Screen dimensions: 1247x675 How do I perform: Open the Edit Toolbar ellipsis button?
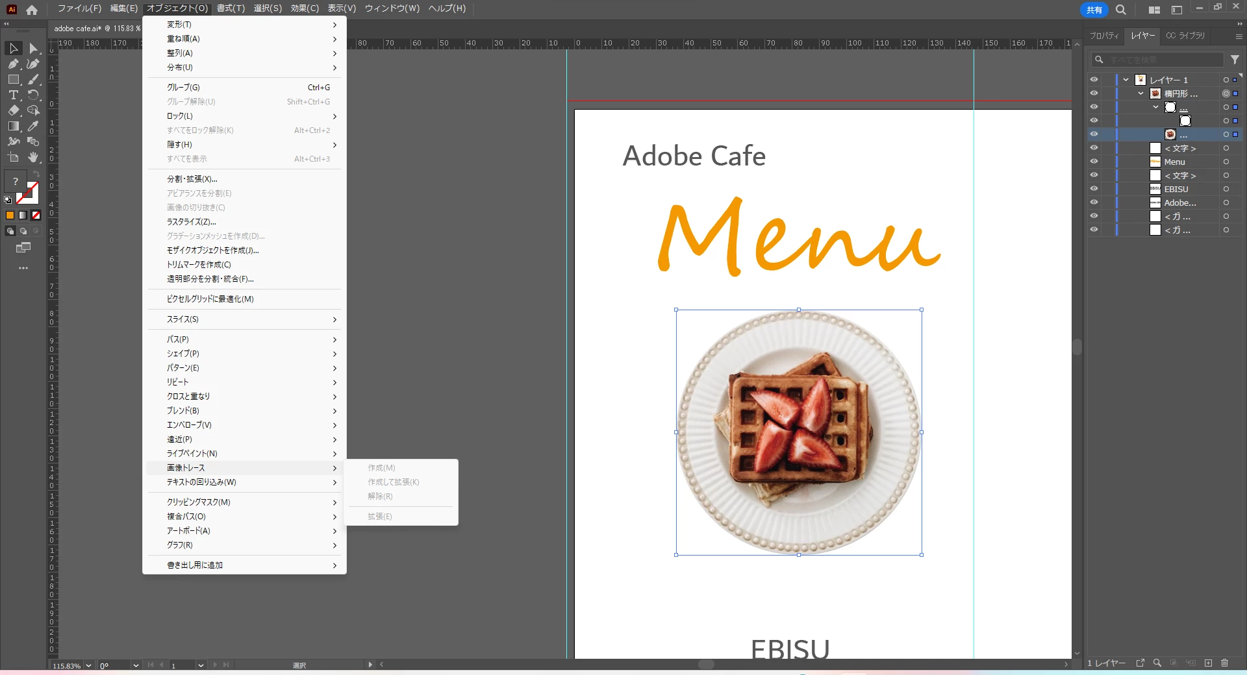[x=23, y=268]
